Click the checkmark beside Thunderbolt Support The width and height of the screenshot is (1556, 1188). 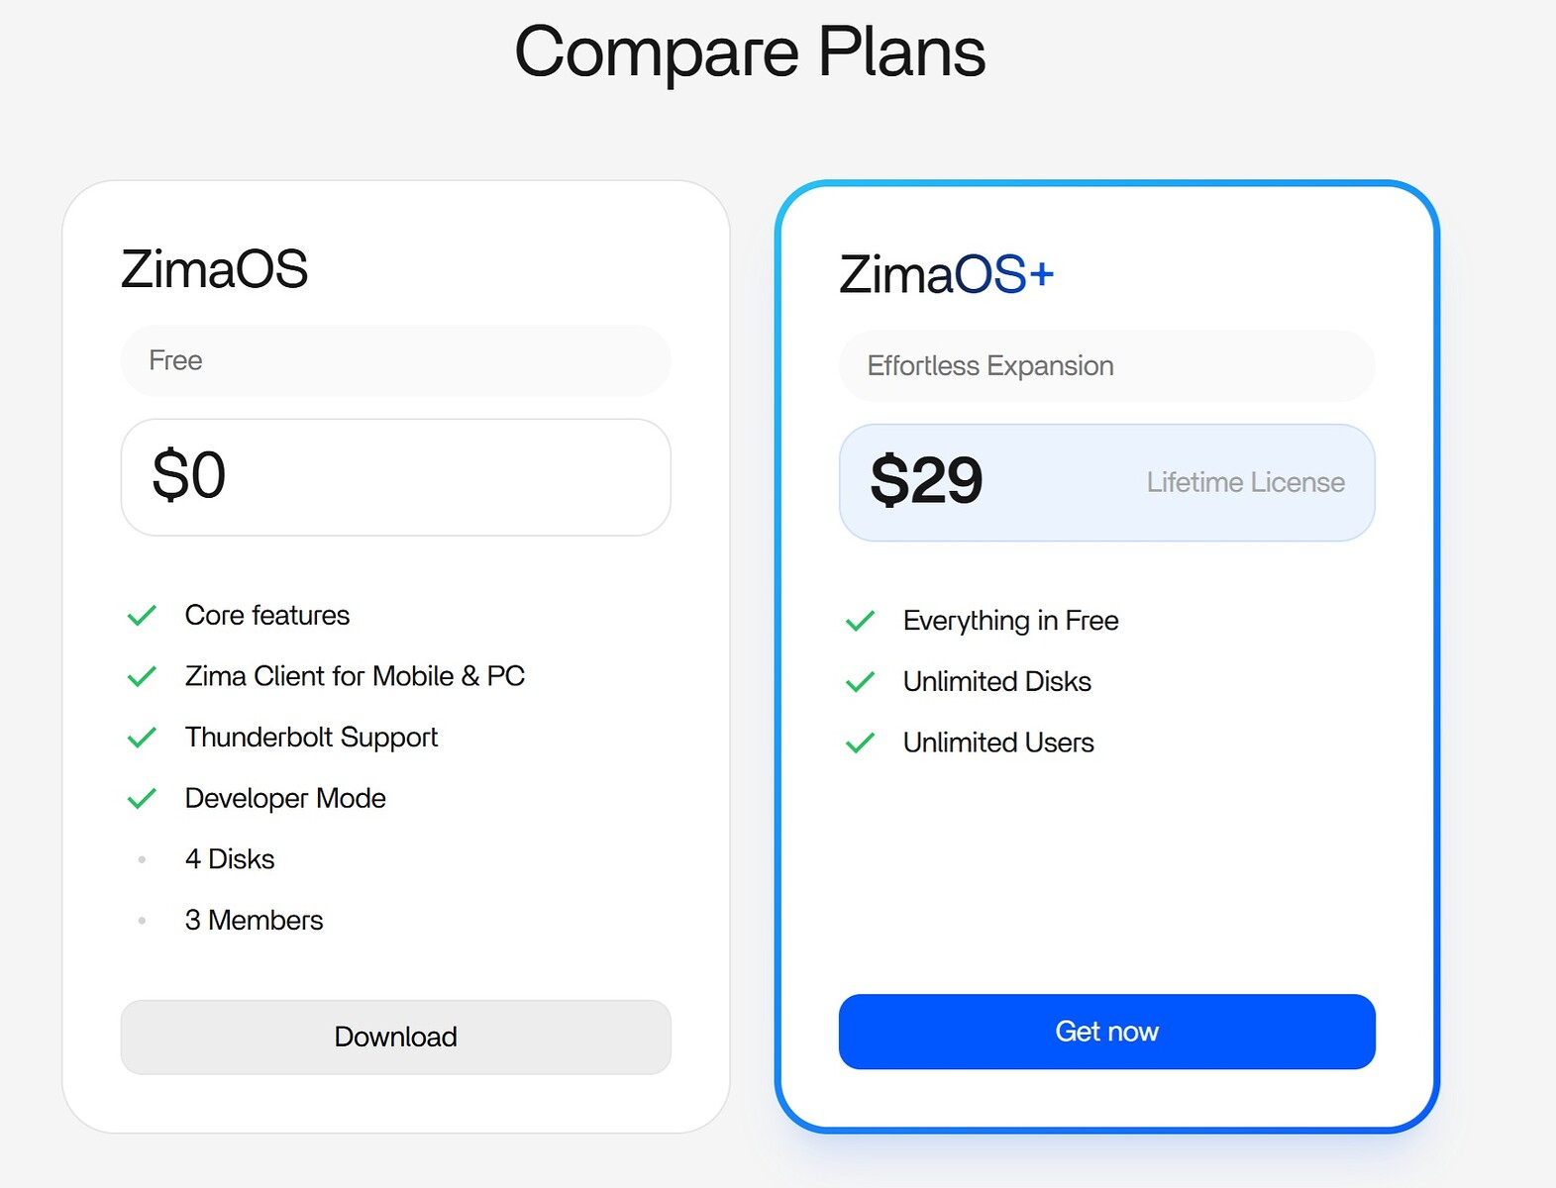142,738
